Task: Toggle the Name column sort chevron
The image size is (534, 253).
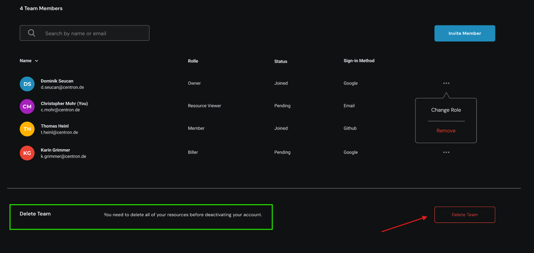Action: point(37,61)
